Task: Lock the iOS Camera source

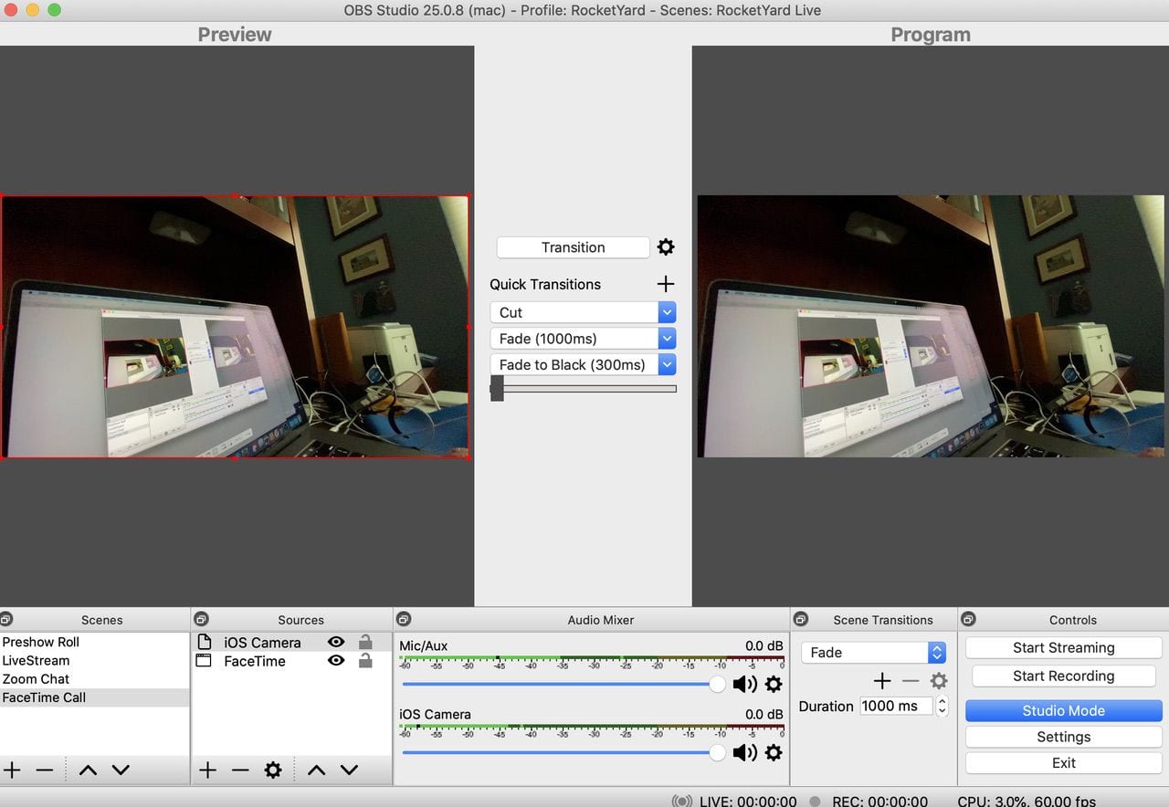Action: 365,643
